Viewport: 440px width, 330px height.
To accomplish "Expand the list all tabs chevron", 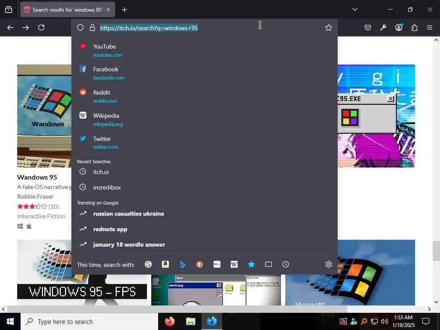I will click(354, 9).
